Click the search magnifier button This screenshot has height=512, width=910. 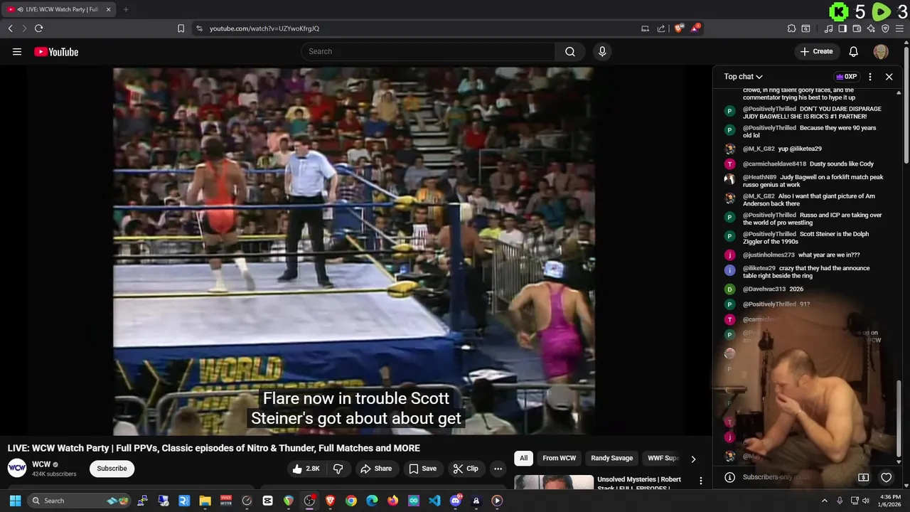(x=570, y=51)
